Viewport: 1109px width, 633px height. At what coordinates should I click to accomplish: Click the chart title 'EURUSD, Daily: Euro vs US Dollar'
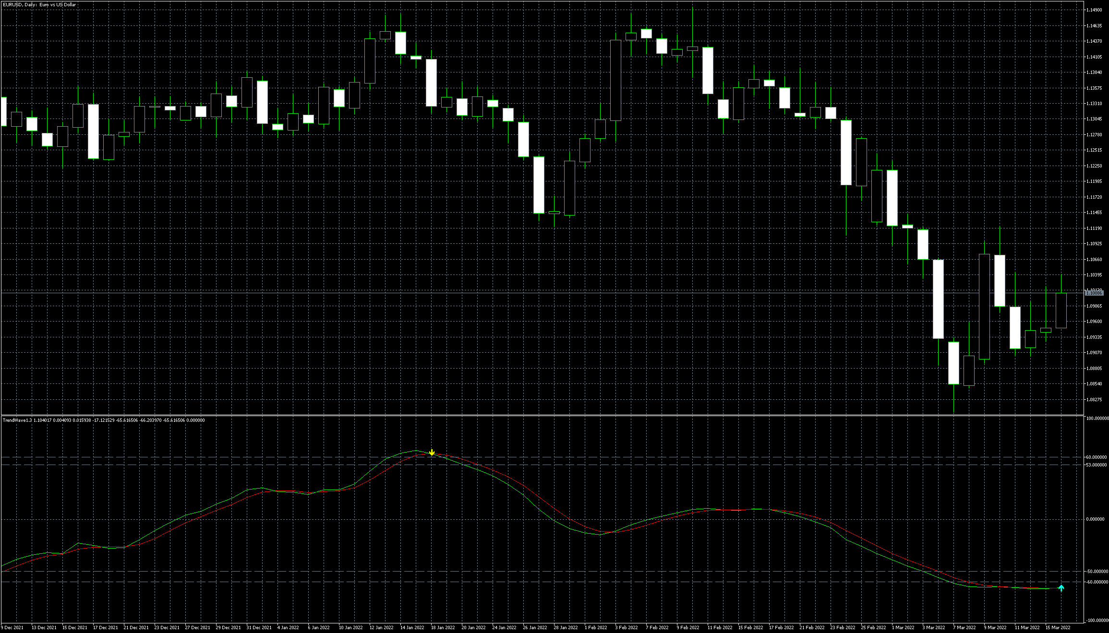point(39,5)
